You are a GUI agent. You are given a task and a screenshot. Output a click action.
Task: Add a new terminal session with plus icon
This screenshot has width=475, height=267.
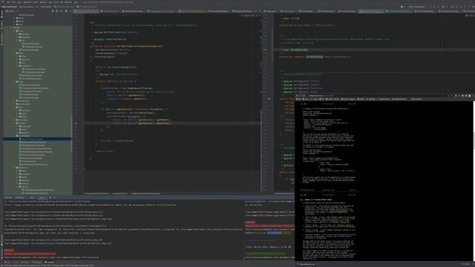[50, 197]
